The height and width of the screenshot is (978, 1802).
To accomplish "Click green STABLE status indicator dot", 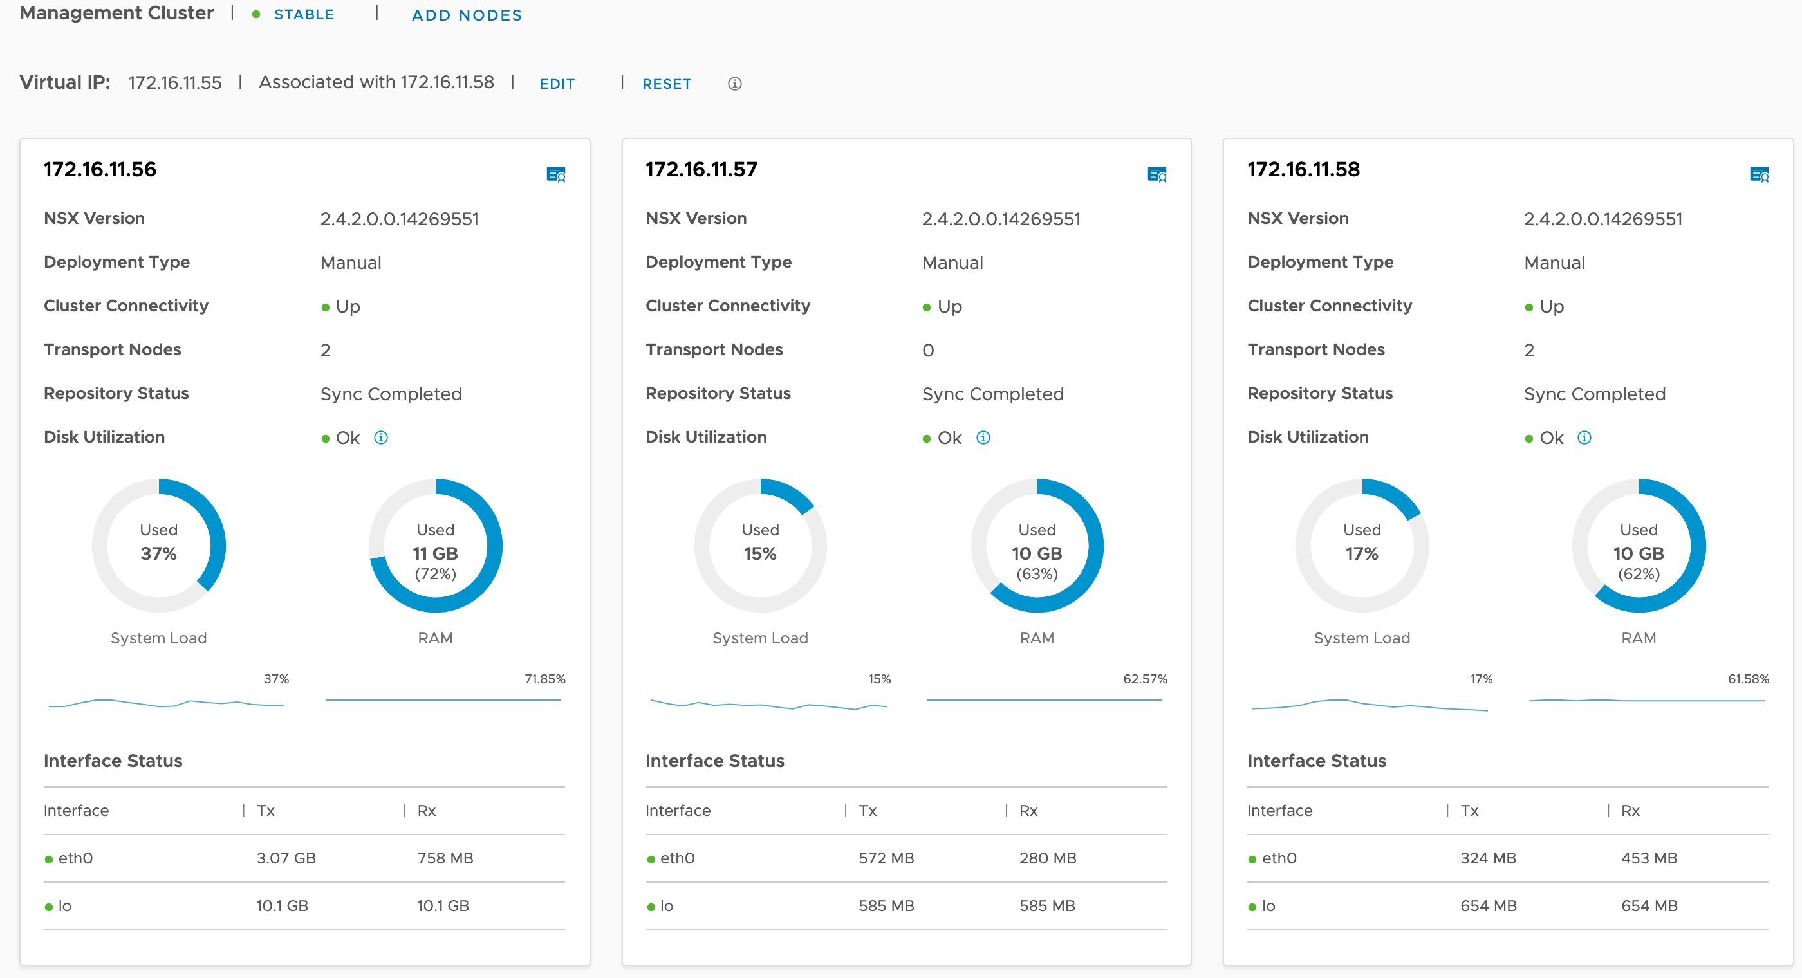I will (257, 15).
